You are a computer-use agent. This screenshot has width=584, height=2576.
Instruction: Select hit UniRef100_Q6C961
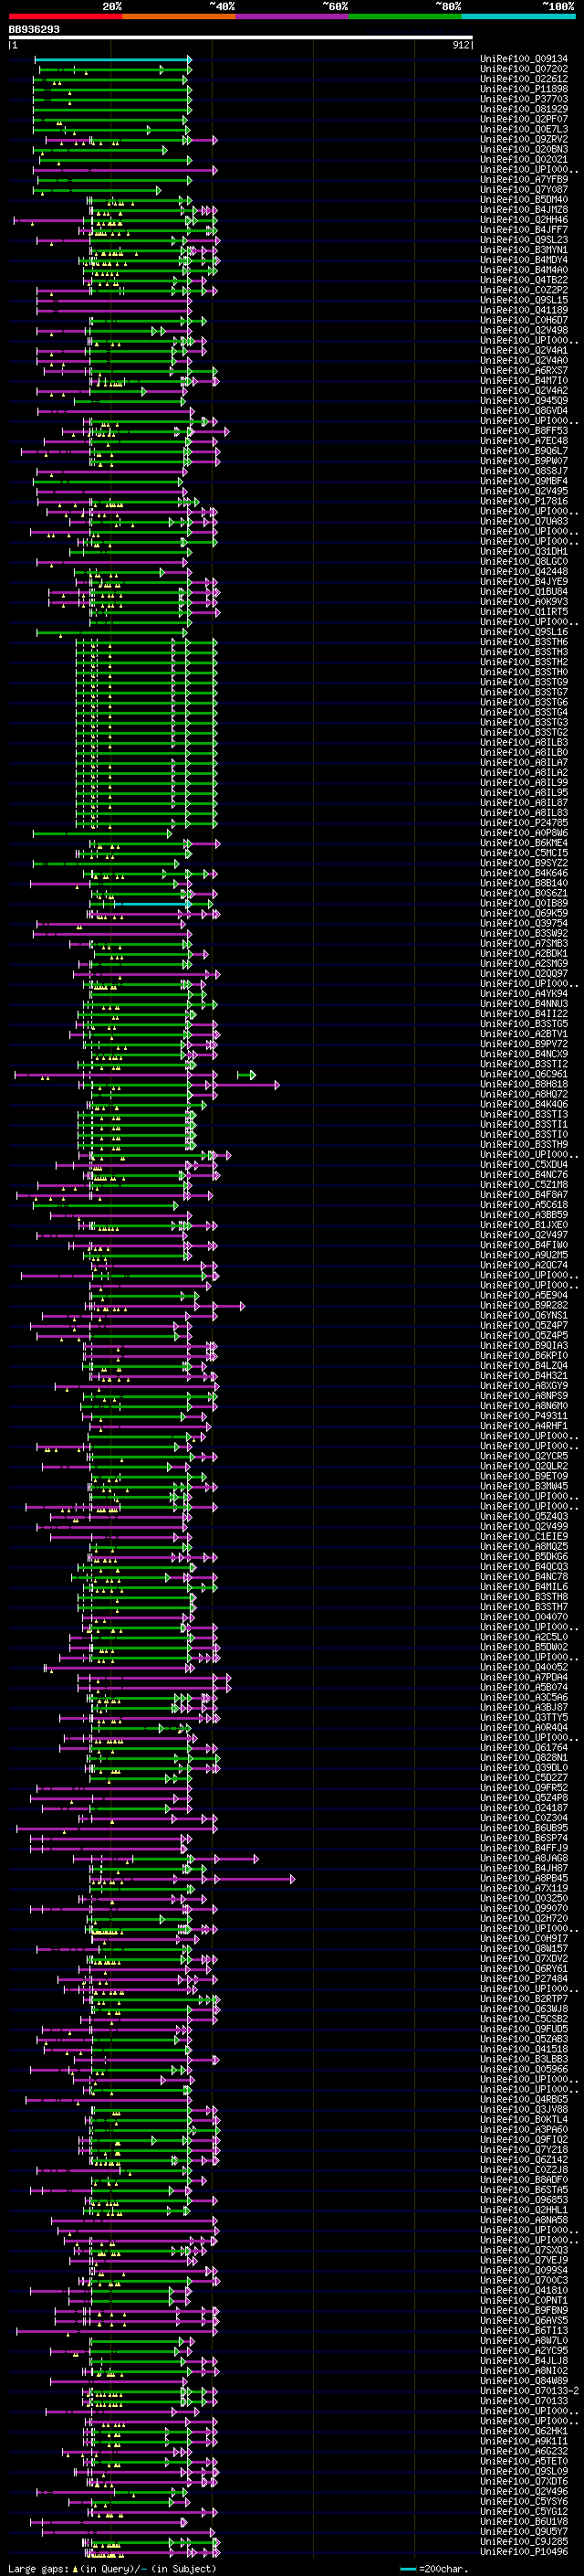524,1074
